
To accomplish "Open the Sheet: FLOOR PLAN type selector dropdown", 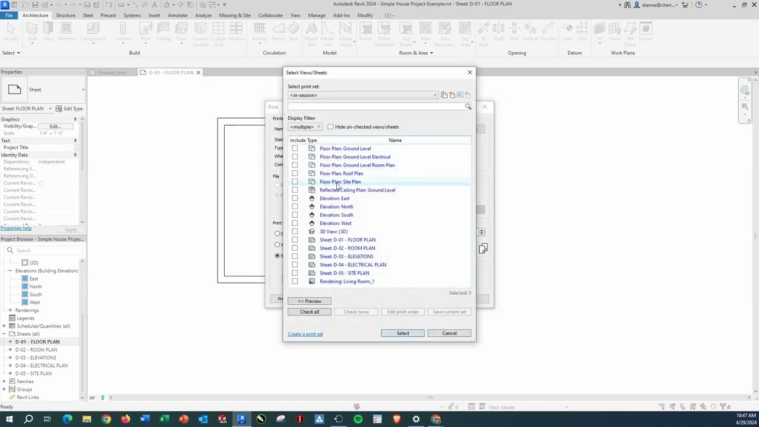I will [27, 109].
